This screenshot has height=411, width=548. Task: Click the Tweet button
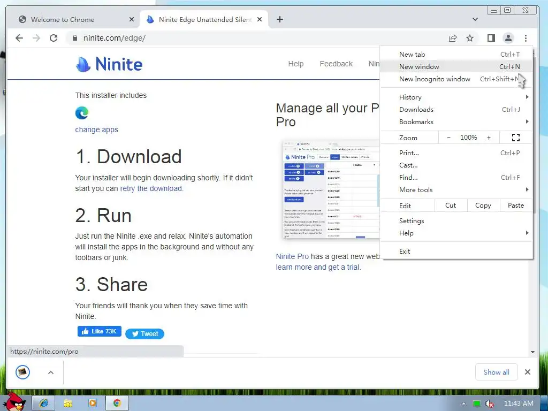[144, 334]
